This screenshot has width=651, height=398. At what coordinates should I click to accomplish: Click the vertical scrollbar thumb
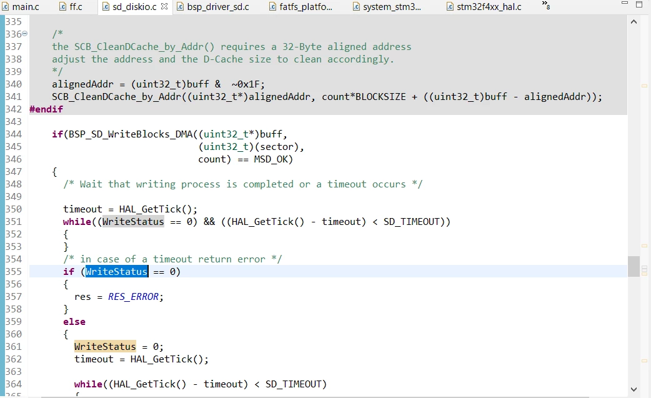click(634, 266)
